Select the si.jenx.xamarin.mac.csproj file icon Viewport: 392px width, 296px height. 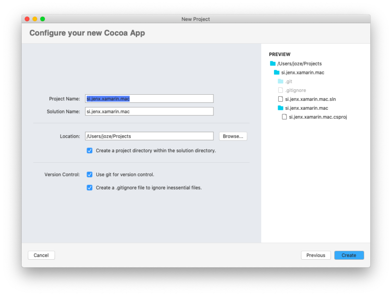pyautogui.click(x=284, y=117)
